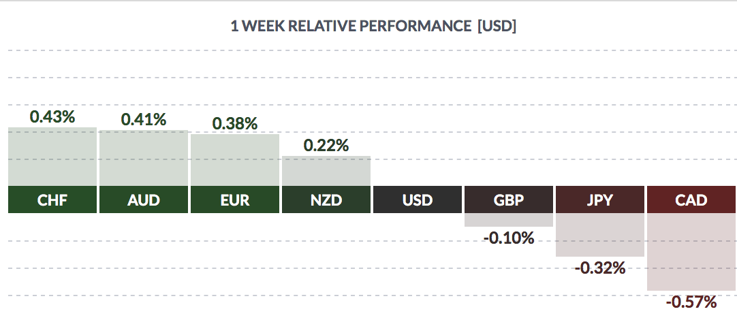Click the 0.41% value above AUD
Screen dimensions: 737x320
point(144,119)
